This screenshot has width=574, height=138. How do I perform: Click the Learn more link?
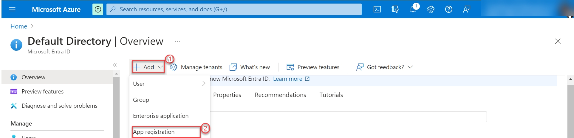pos(287,79)
